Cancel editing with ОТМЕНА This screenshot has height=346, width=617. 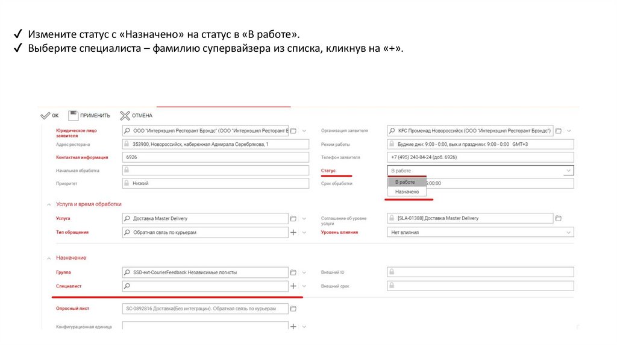[136, 115]
